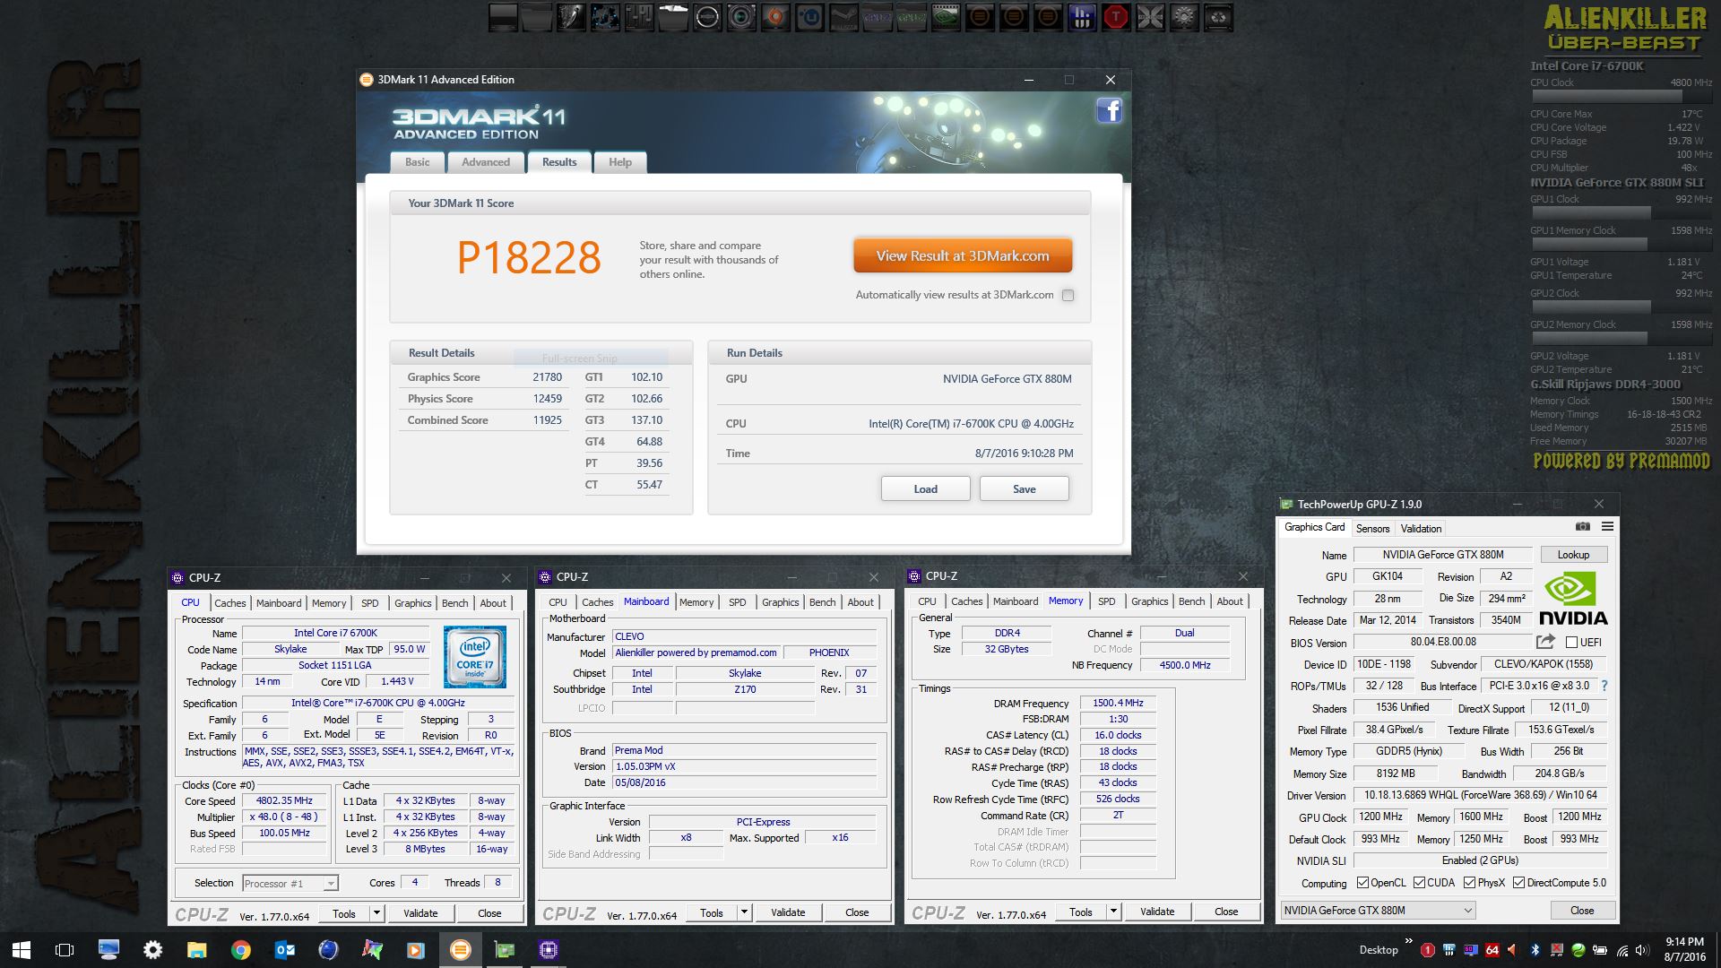Screen dimensions: 1721x968
Task: Toggle the UEFI checkbox in GPU-Z
Action: coord(1571,643)
